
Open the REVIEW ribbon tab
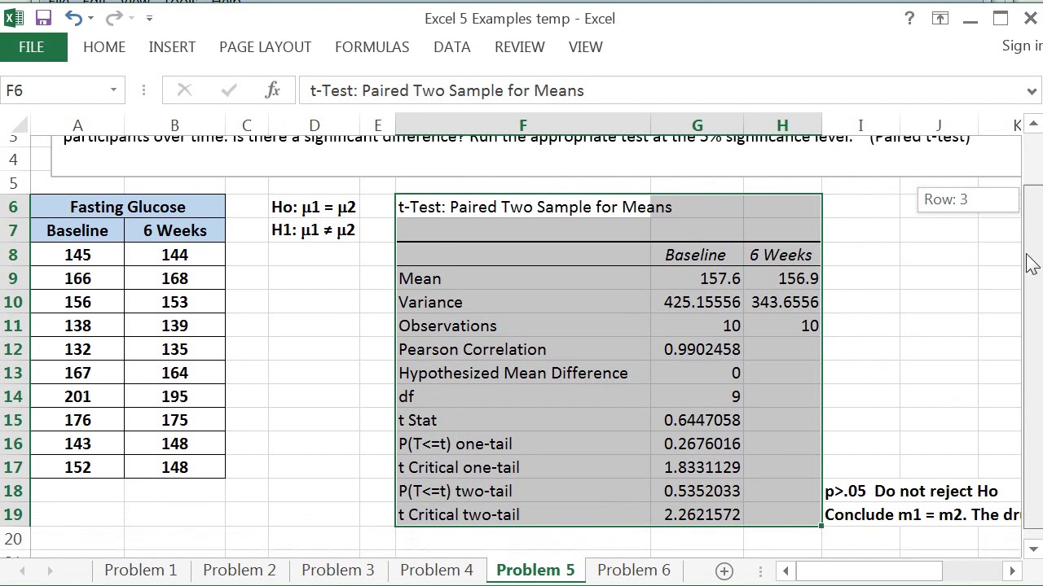point(519,47)
